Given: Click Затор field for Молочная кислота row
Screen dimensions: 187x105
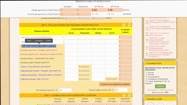Looking at the screenshot, I should (x=71, y=37).
